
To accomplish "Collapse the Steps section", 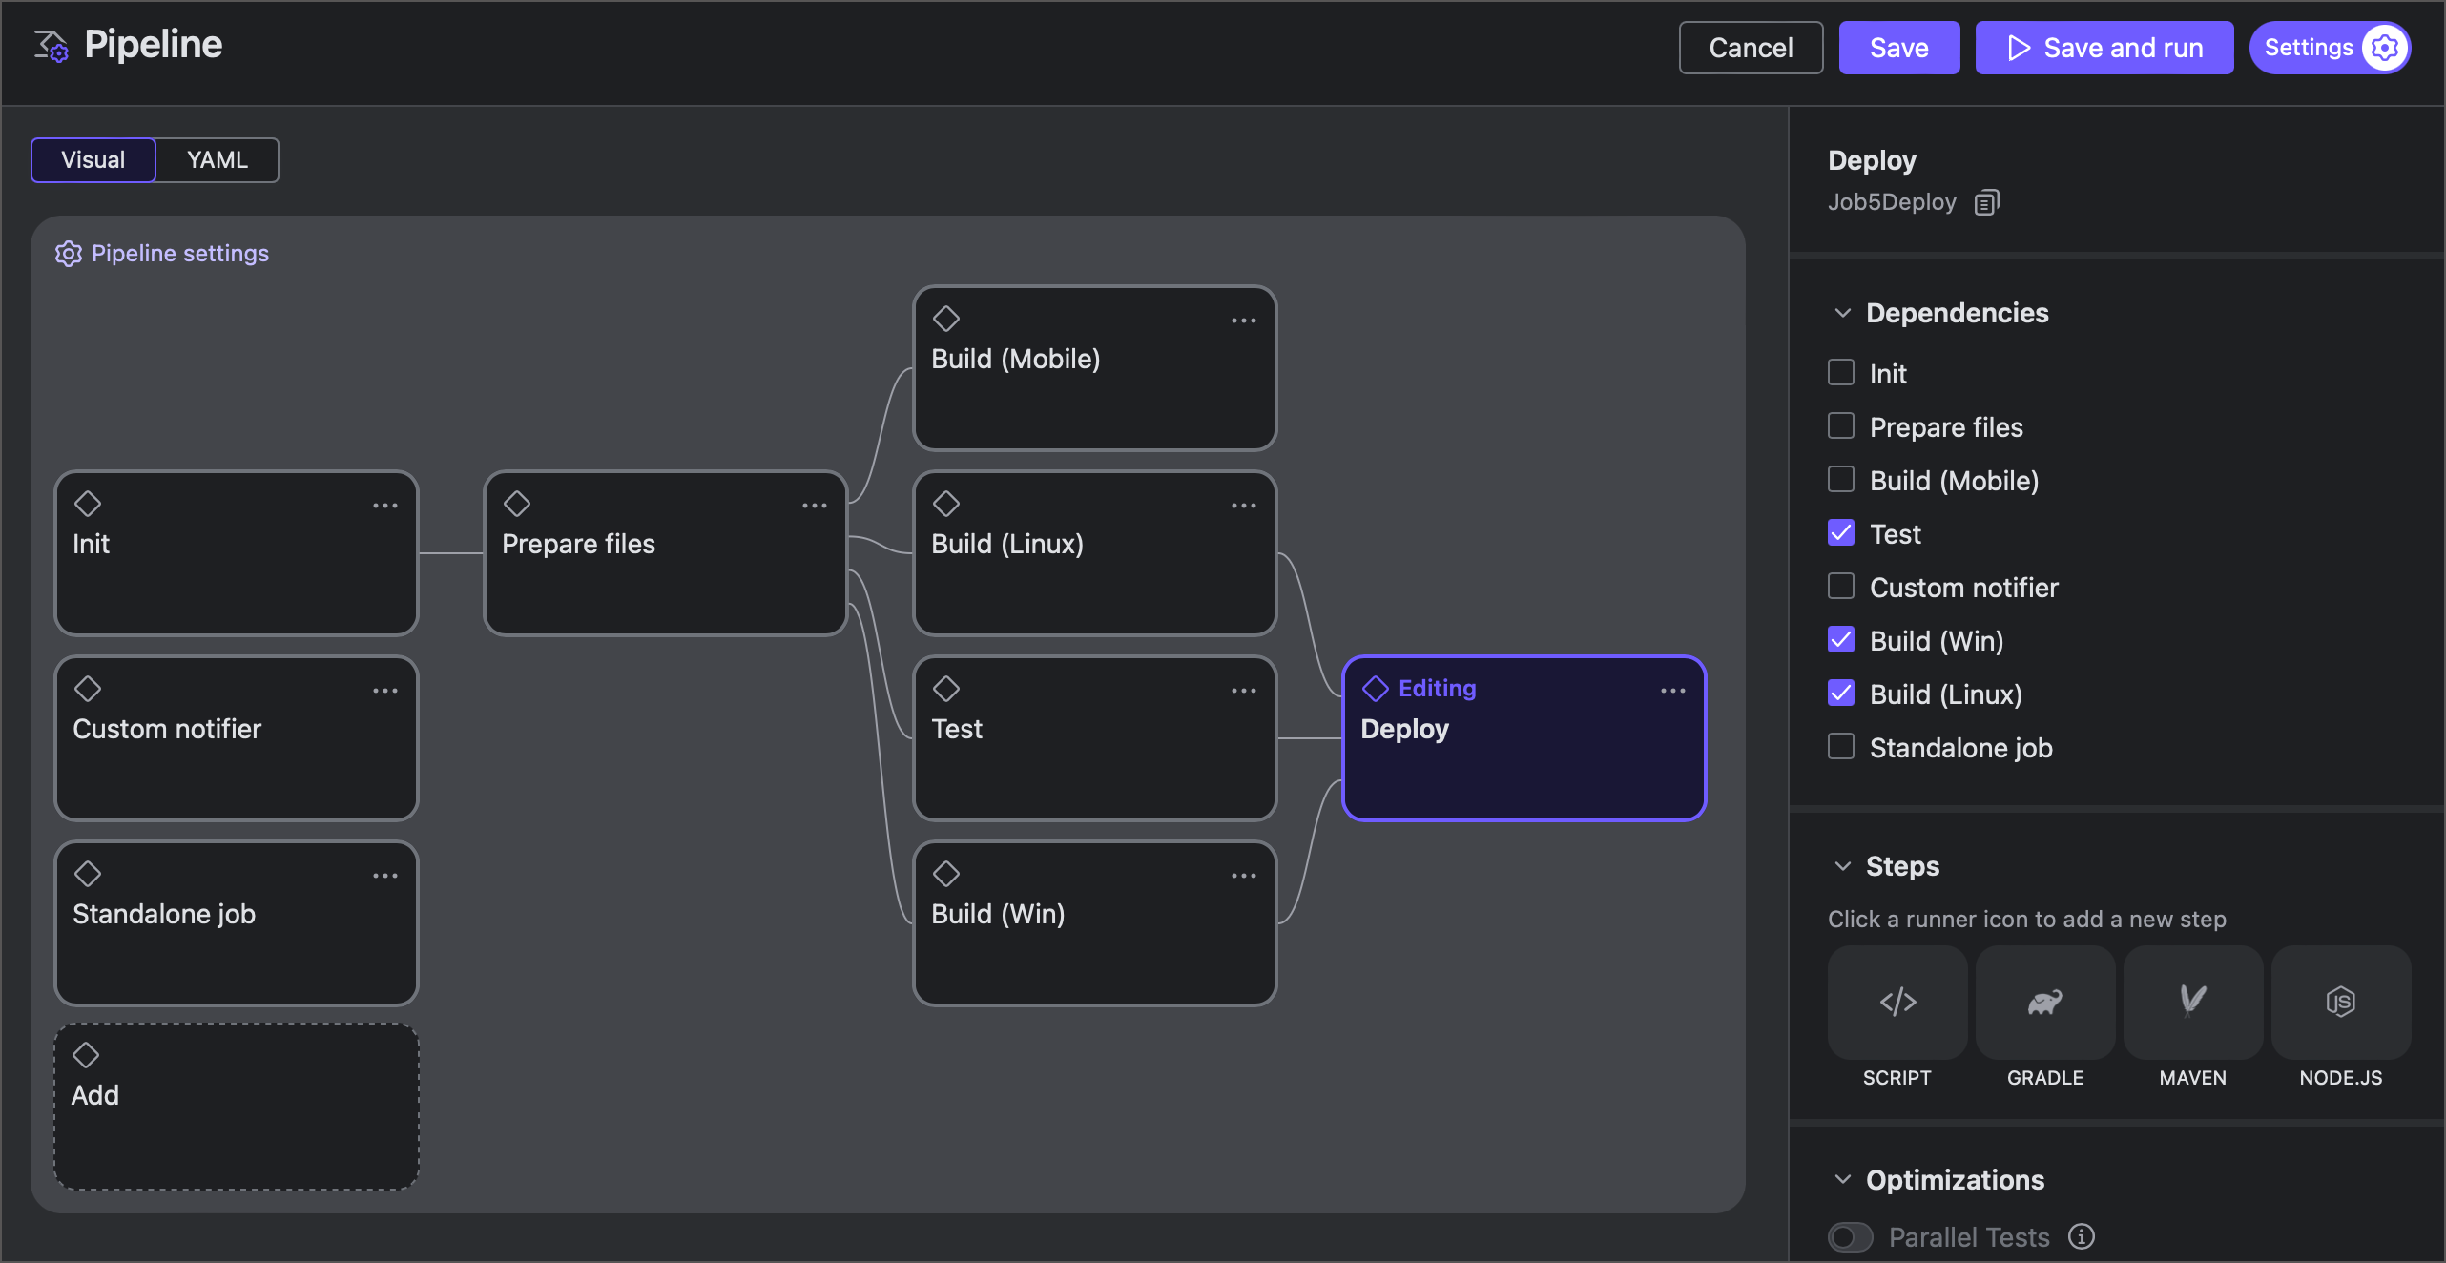I will tap(1842, 866).
